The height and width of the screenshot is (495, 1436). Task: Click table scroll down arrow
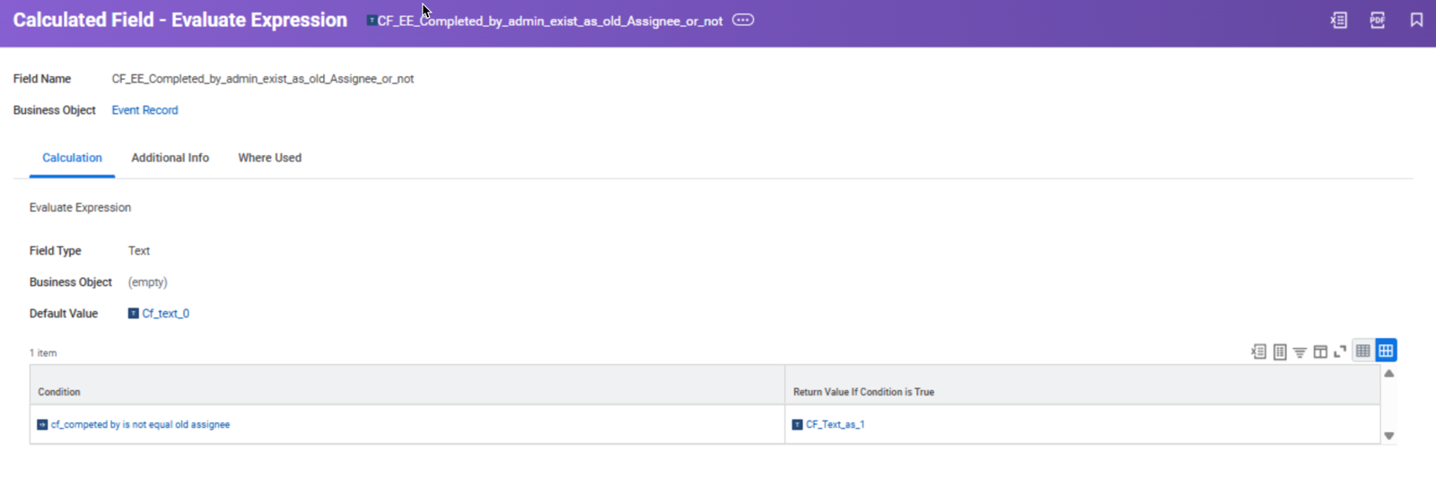click(1388, 436)
